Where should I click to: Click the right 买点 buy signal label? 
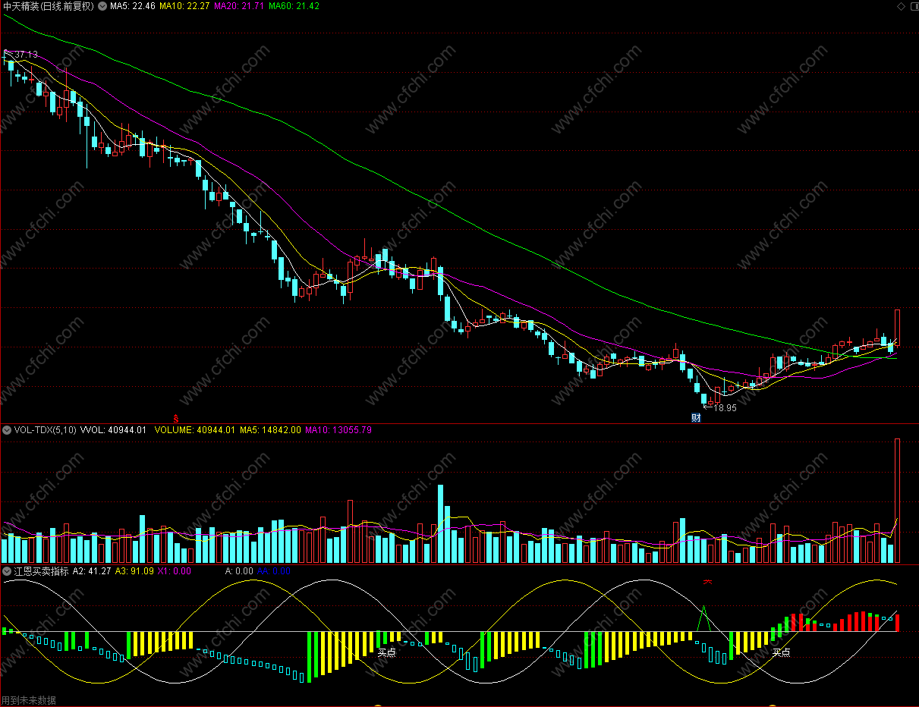[x=782, y=652]
